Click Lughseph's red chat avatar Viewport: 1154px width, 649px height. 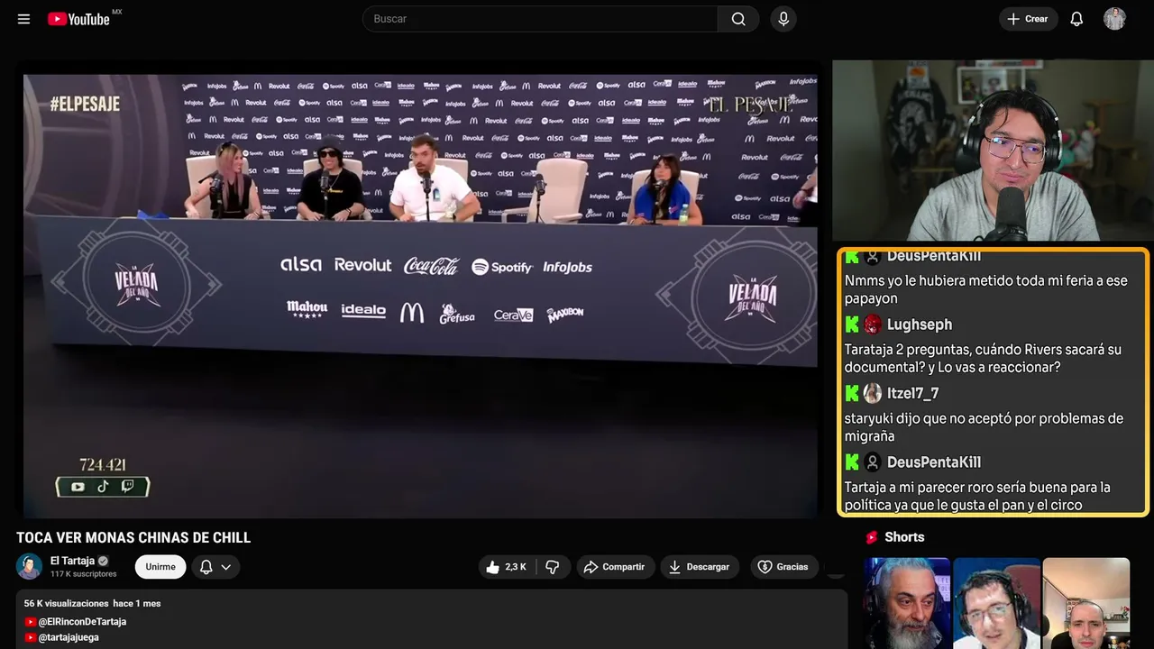tap(873, 324)
